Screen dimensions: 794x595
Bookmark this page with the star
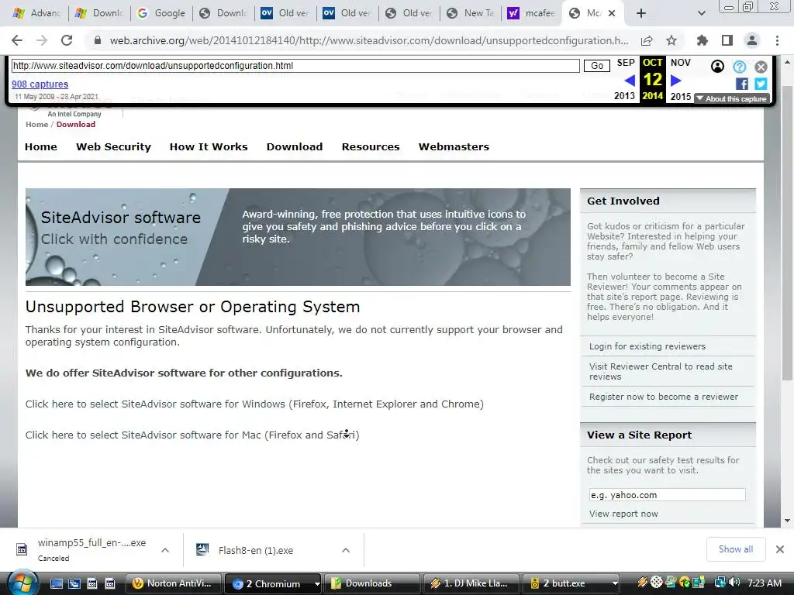671,40
